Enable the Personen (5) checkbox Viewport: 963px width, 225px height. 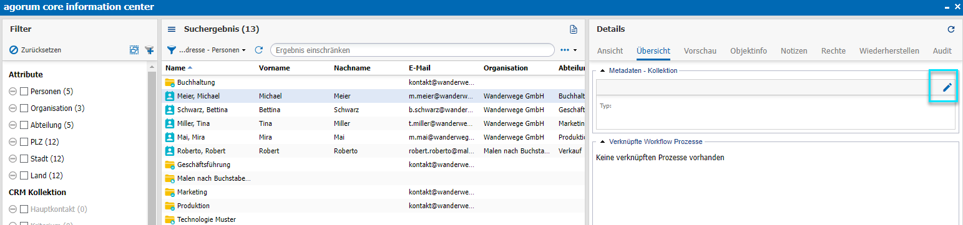(24, 92)
